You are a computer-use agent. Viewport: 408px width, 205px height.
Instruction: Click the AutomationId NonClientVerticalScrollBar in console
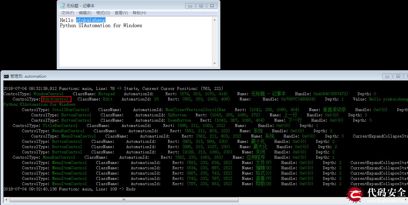(x=196, y=110)
